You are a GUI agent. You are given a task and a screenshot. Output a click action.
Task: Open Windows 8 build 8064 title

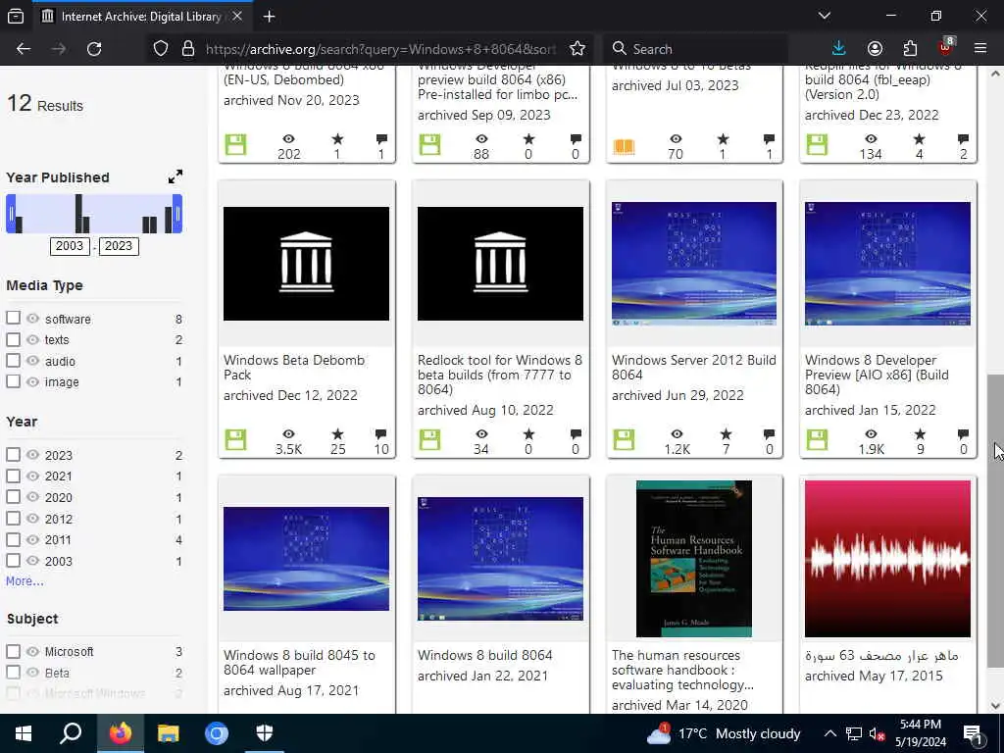click(x=484, y=655)
